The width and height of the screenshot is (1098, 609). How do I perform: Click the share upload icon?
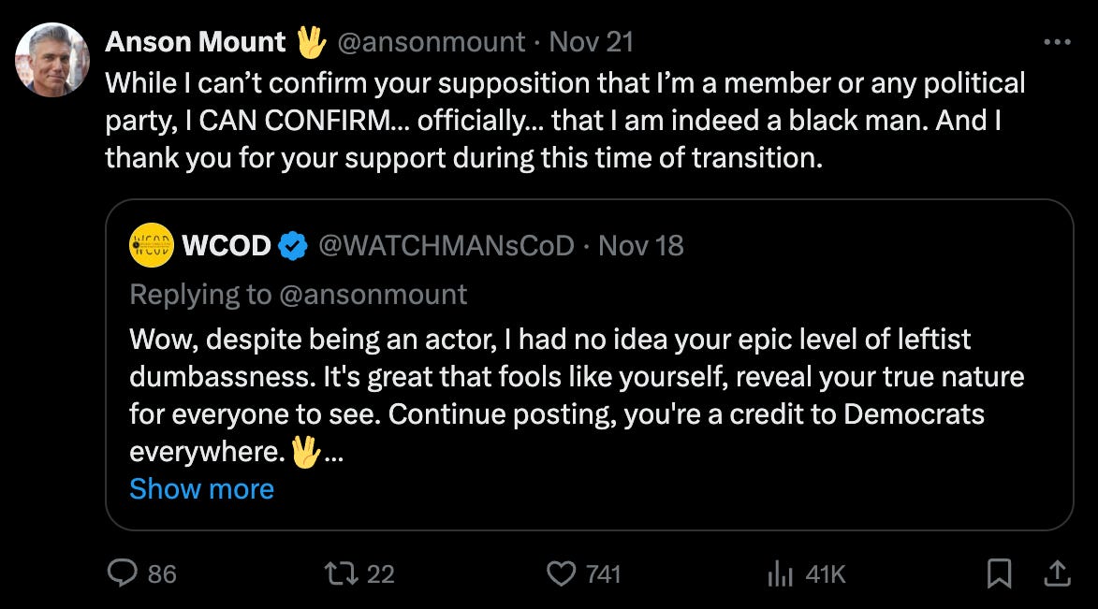(x=1056, y=573)
